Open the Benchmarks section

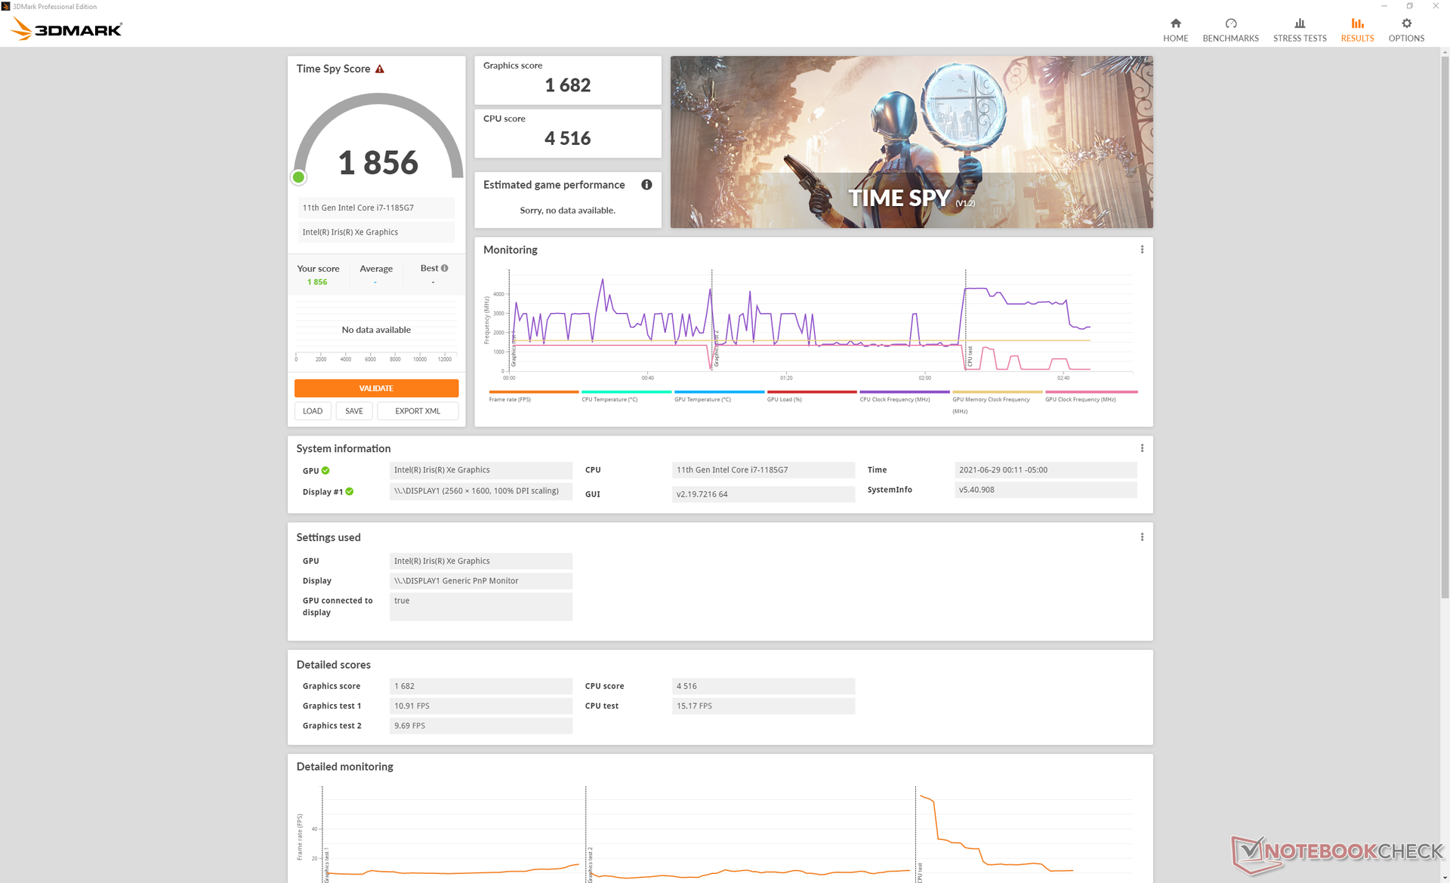[1230, 30]
